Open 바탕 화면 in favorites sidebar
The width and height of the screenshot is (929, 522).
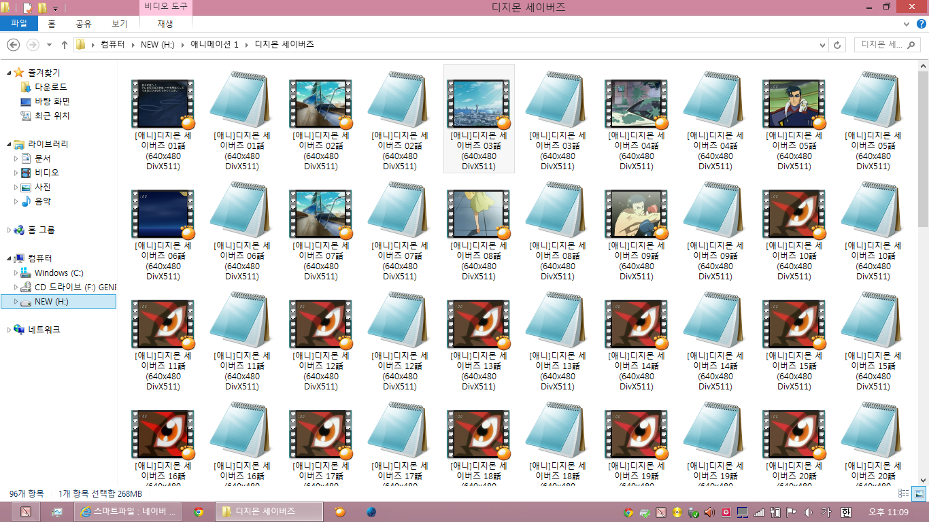(52, 101)
